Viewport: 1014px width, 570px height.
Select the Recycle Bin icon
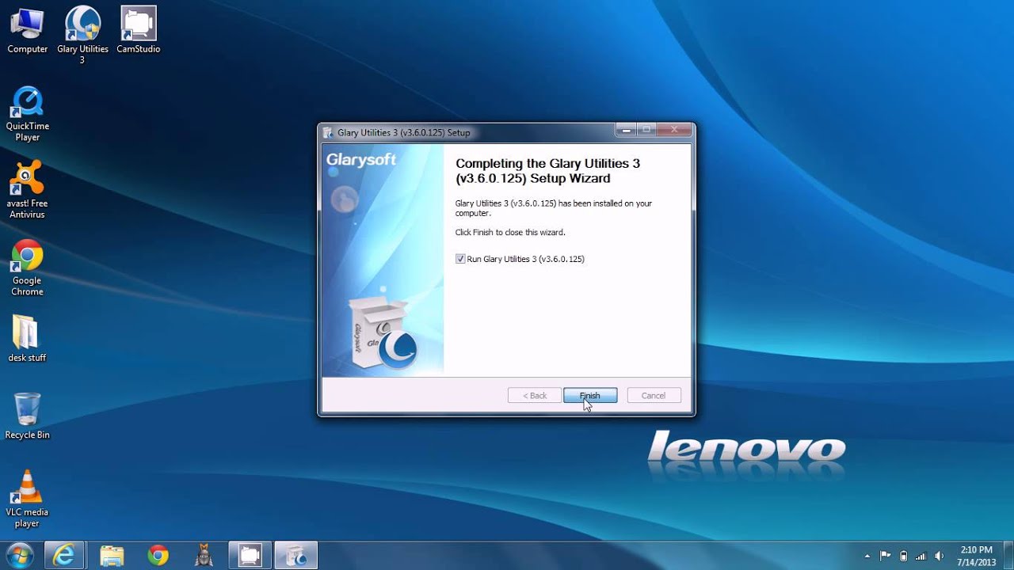(27, 416)
